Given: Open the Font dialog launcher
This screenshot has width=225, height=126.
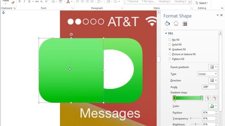Looking at the screenshot, I should [72, 8].
